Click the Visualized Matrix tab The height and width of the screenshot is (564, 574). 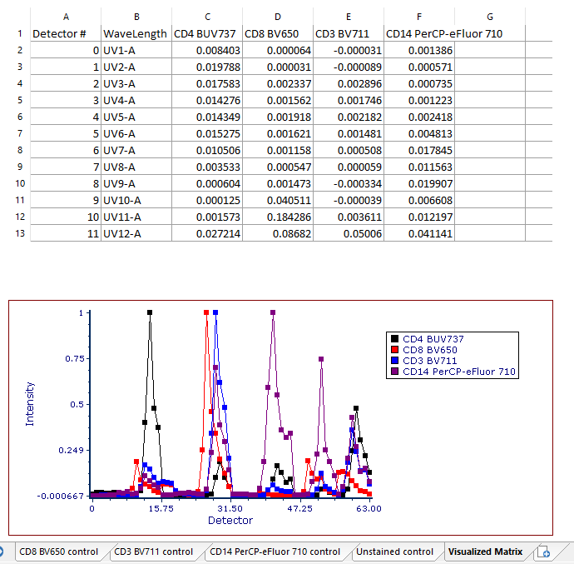[x=485, y=552]
